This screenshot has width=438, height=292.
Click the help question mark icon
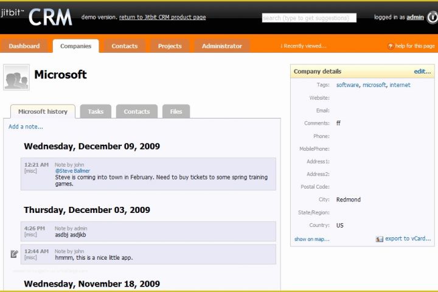click(x=391, y=46)
